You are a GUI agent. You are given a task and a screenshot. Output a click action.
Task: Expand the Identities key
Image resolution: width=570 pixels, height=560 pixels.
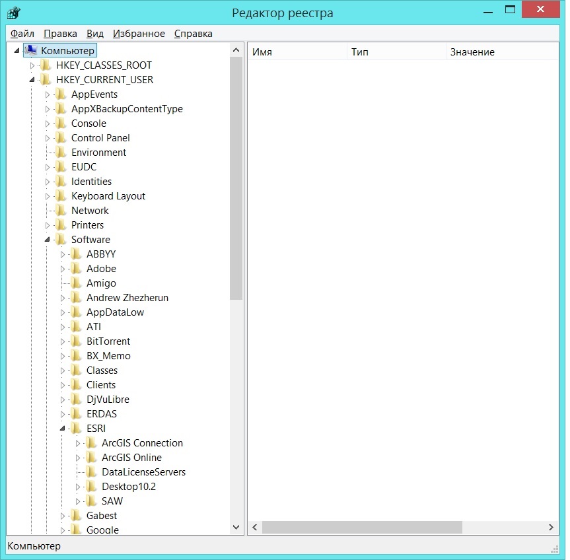tap(48, 182)
